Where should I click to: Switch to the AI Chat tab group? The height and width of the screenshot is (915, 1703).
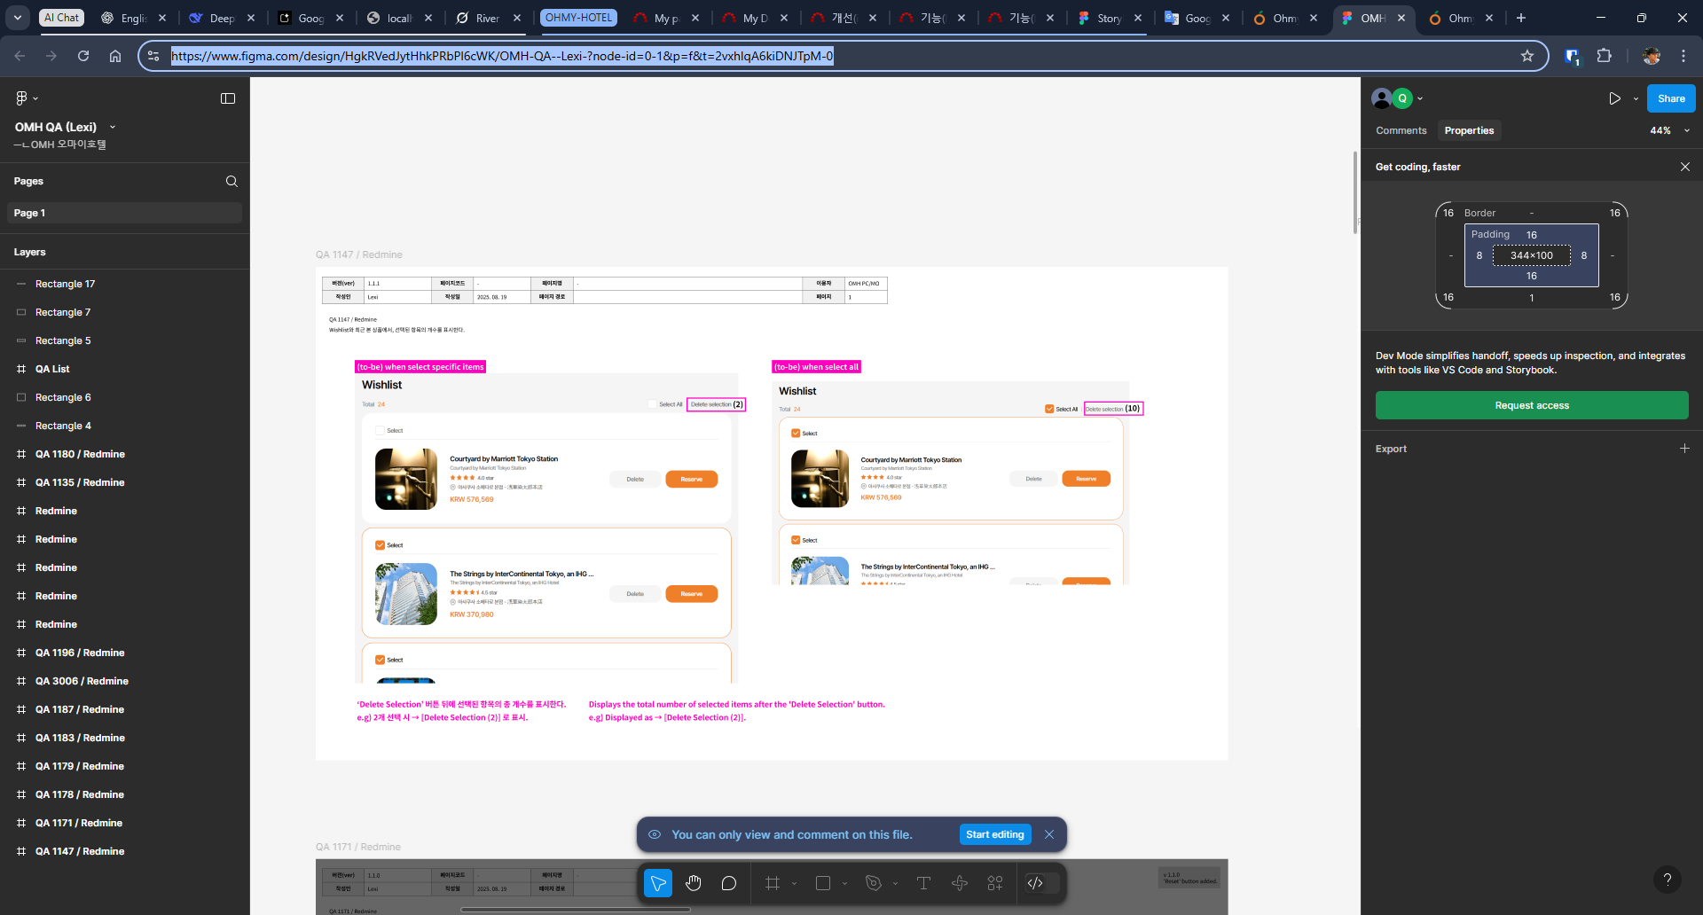click(x=61, y=18)
